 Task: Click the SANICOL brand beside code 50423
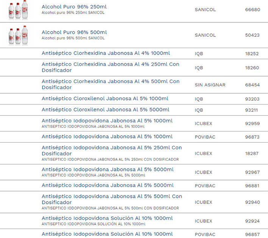coord(205,35)
